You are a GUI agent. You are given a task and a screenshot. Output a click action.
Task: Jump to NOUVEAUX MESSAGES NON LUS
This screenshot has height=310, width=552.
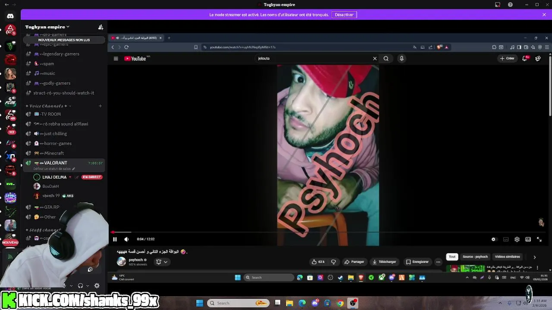pyautogui.click(x=64, y=40)
